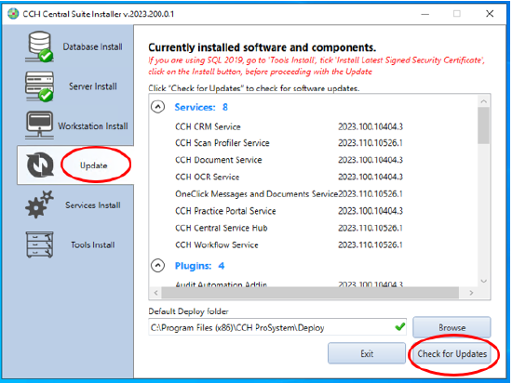The width and height of the screenshot is (512, 383).
Task: Minimize the installer window
Action: coord(425,14)
